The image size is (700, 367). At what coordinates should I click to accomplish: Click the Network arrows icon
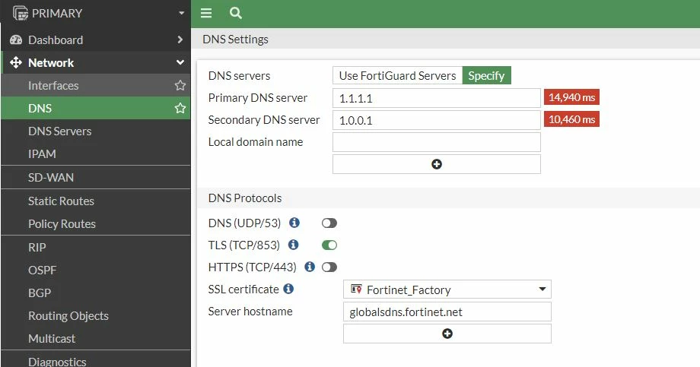[x=16, y=62]
